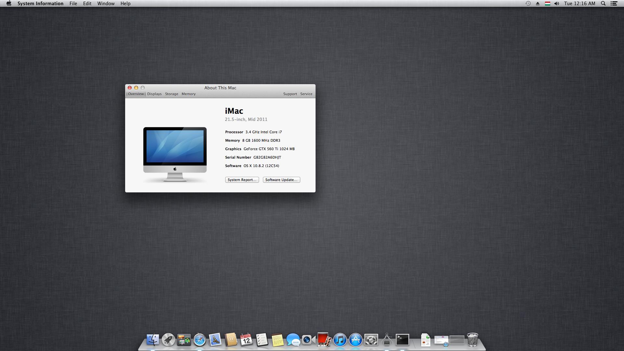The height and width of the screenshot is (351, 624).
Task: Restore minimized Safari window in dock
Action: [441, 341]
